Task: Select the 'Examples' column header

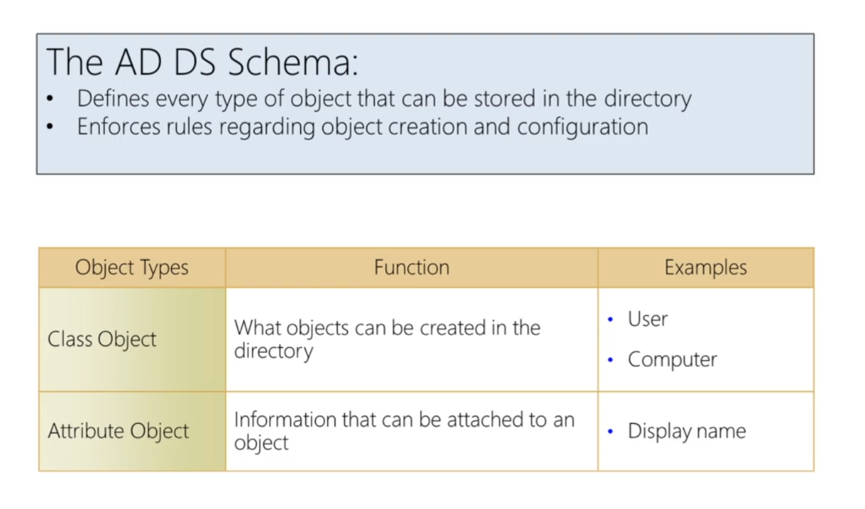Action: [706, 268]
